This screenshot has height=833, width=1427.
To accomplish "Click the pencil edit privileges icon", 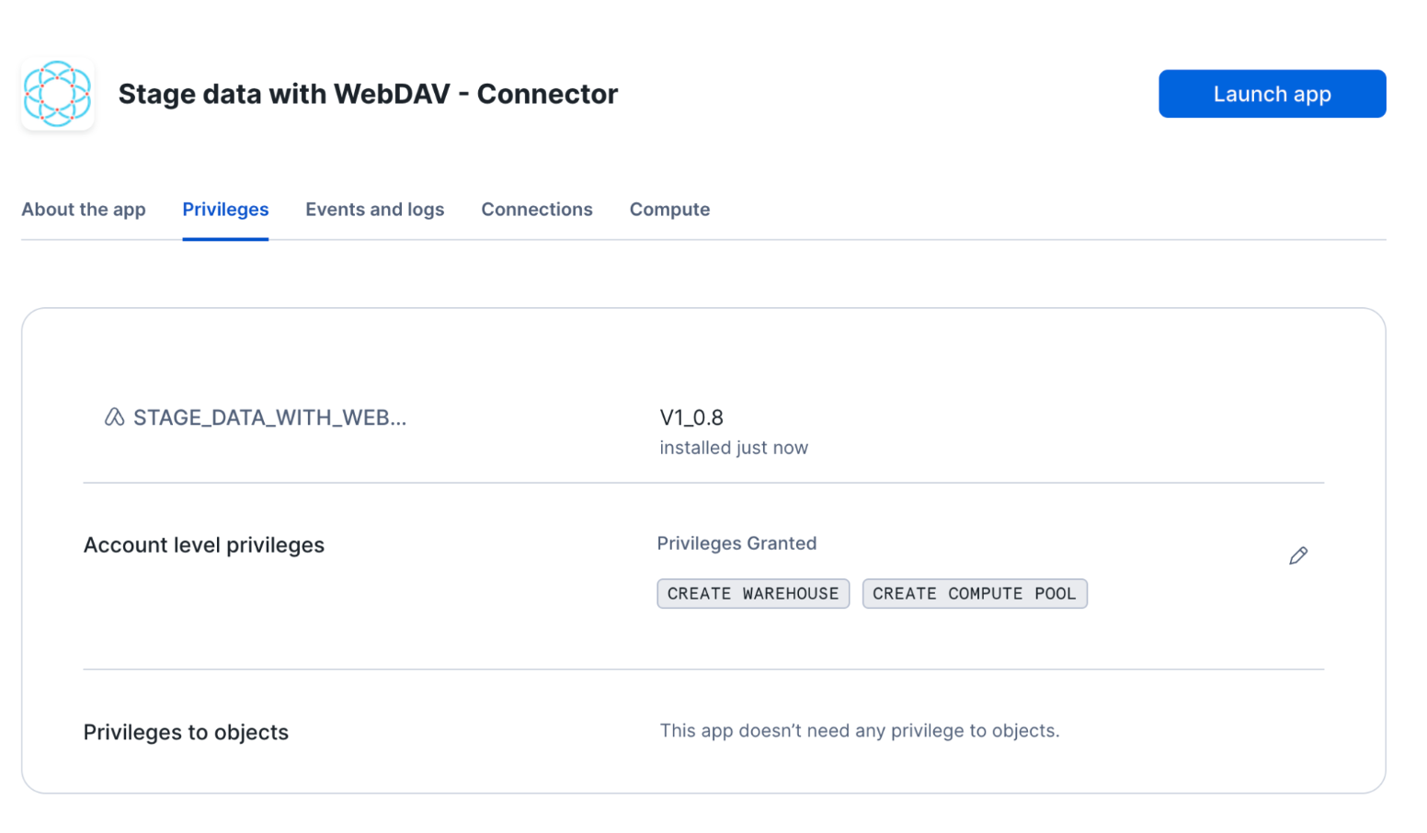I will [1297, 555].
